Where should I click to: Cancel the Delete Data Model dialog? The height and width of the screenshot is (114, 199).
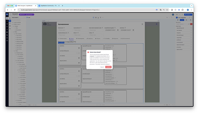pyautogui.click(x=102, y=67)
